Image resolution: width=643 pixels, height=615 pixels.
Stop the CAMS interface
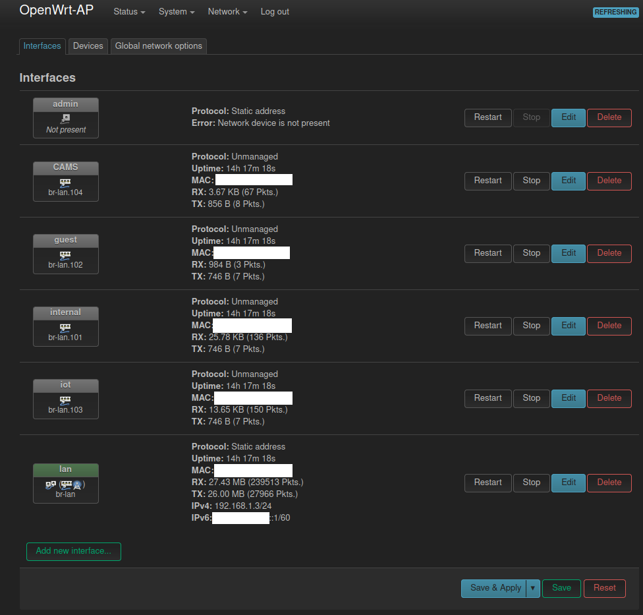532,181
